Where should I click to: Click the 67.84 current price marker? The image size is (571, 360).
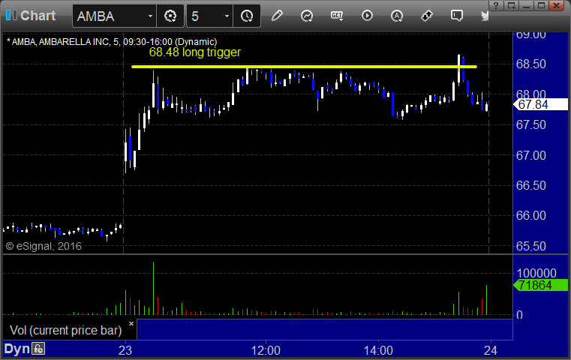click(x=541, y=104)
